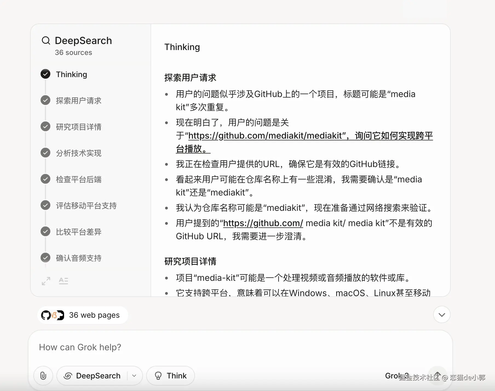The height and width of the screenshot is (391, 495).
Task: Expand the DeepSearch panel with the arrows icon
Action: coord(46,281)
